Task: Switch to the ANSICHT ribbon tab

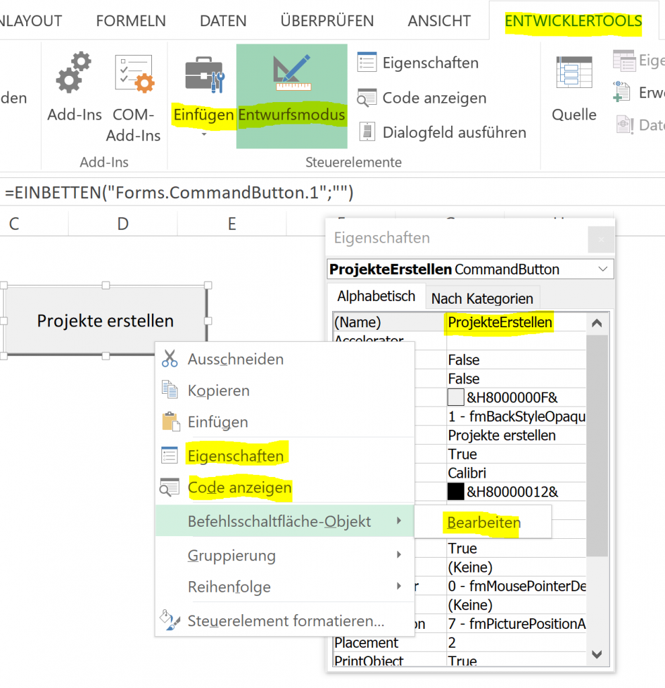Action: [x=438, y=20]
